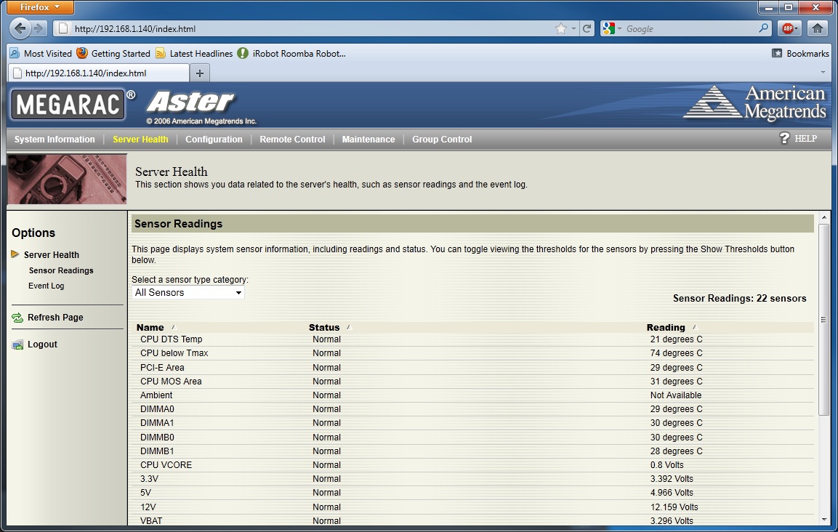Screen dimensions: 838x532
Task: Click the 3.392 Volts reading
Action: click(672, 479)
